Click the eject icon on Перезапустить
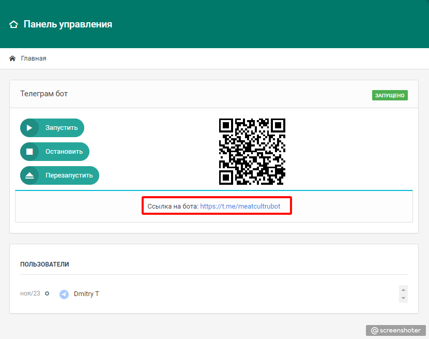 tap(29, 175)
